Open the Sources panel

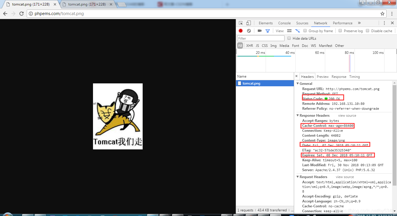302,23
